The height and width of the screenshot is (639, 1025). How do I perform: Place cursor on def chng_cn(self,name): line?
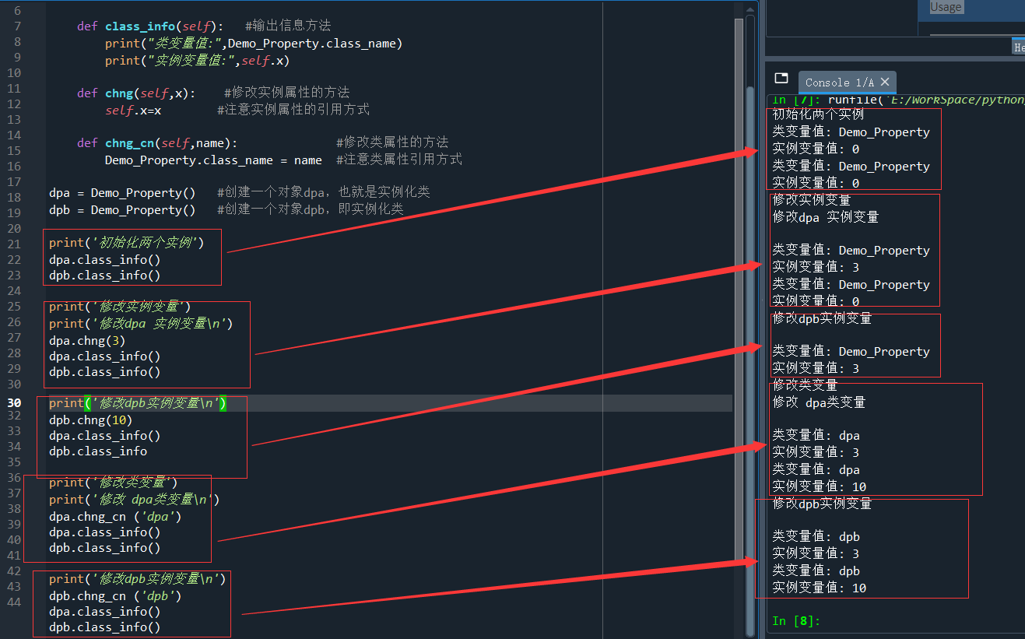tap(157, 142)
